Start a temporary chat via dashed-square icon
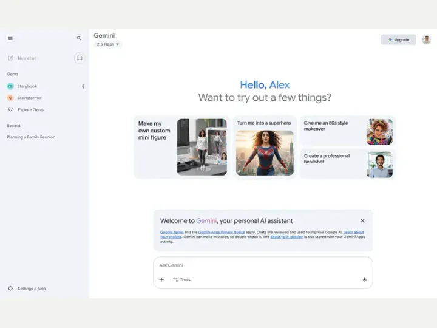This screenshot has width=437, height=328. coord(80,58)
